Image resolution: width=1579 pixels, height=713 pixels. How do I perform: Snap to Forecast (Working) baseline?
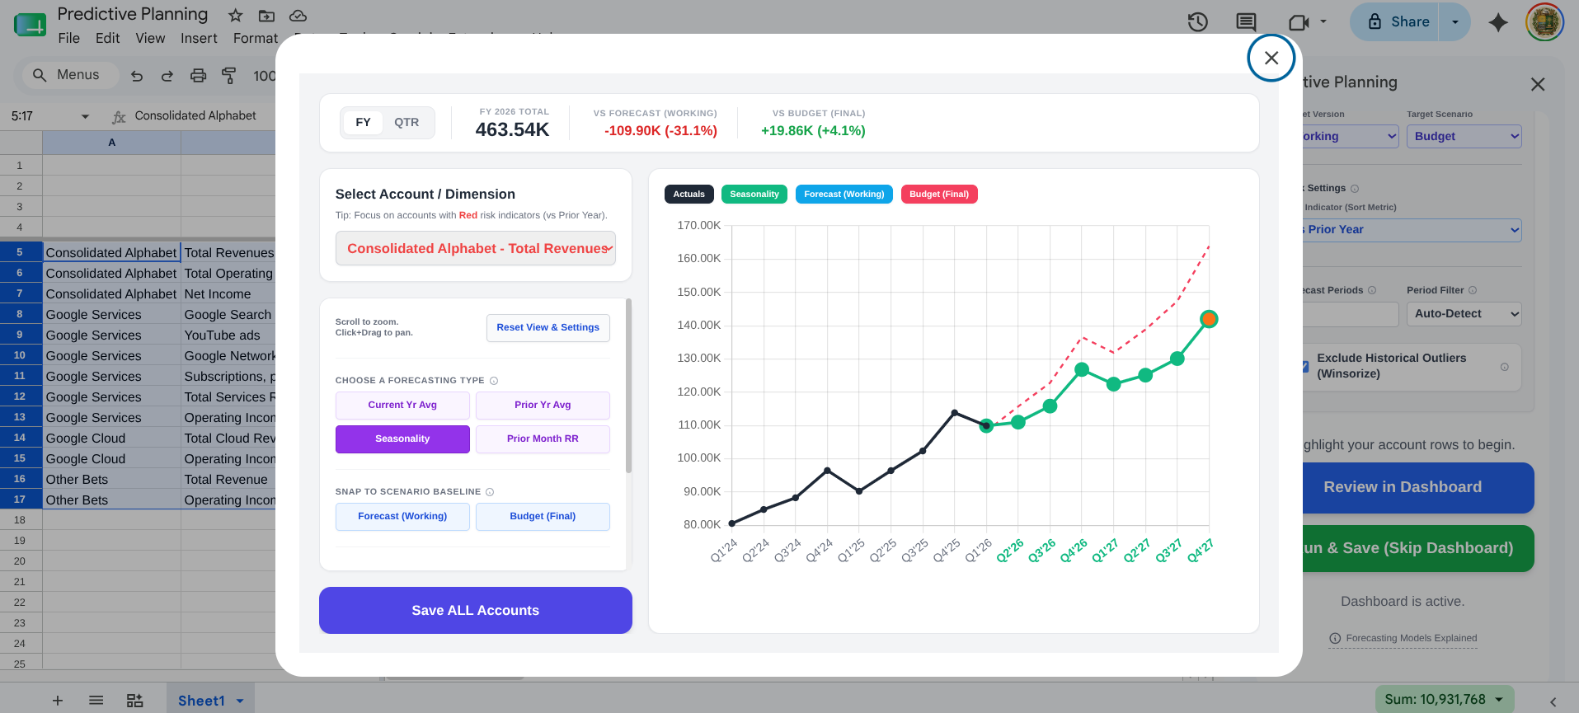[x=402, y=516]
